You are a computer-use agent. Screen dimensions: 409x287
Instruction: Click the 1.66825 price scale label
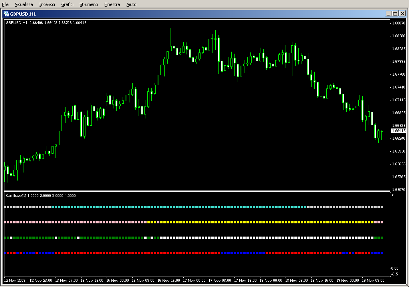click(x=399, y=112)
